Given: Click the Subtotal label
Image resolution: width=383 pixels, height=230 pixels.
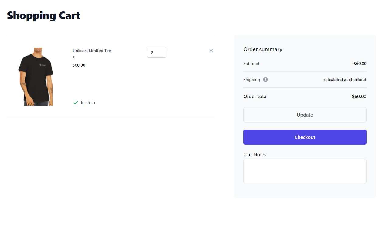Looking at the screenshot, I should pyautogui.click(x=251, y=64).
